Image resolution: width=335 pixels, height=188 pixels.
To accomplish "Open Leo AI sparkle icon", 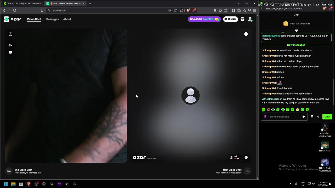I will [x=244, y=10].
